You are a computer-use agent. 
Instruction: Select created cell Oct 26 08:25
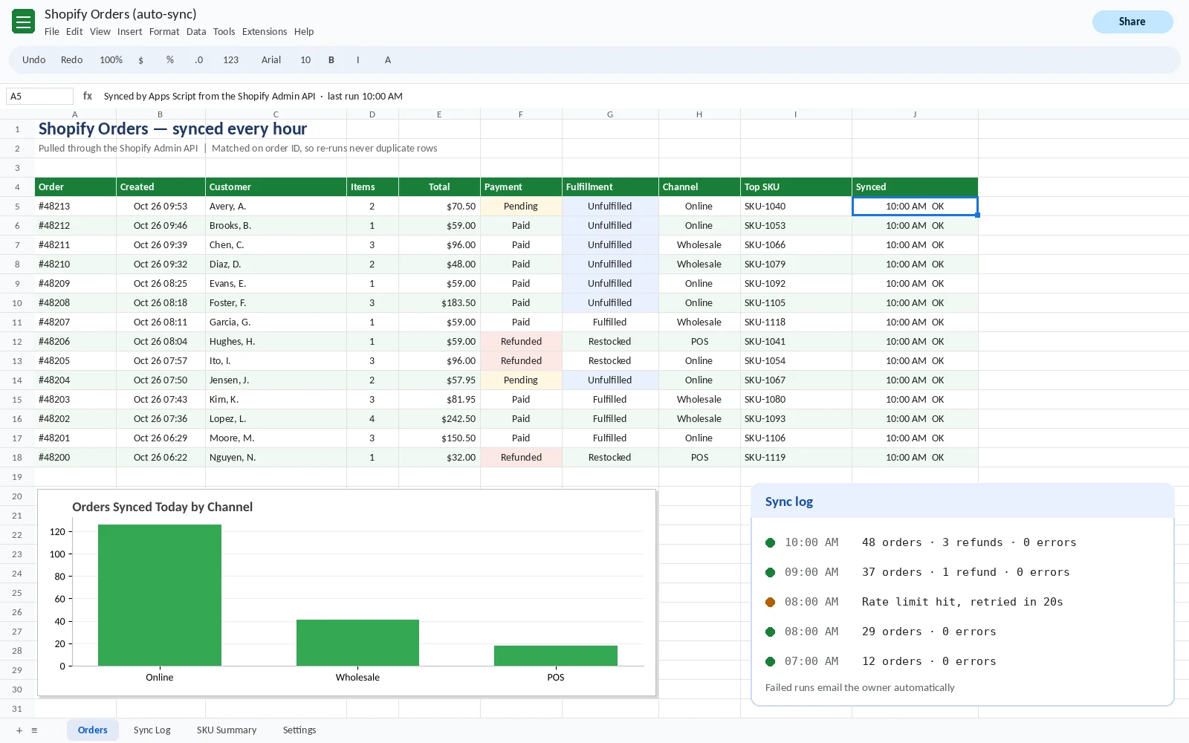click(x=161, y=284)
